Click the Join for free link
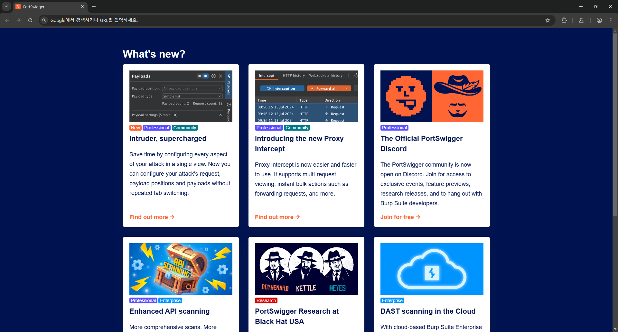Image resolution: width=618 pixels, height=332 pixels. tap(400, 217)
